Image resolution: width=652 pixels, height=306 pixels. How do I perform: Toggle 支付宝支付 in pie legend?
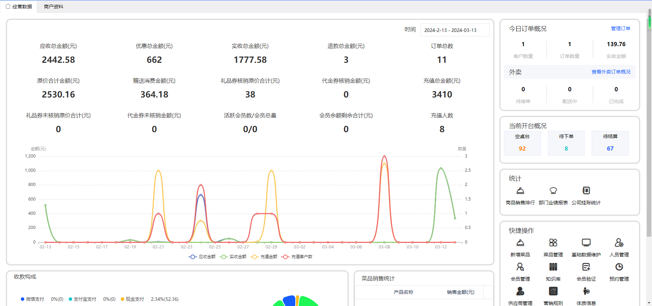tap(82, 299)
